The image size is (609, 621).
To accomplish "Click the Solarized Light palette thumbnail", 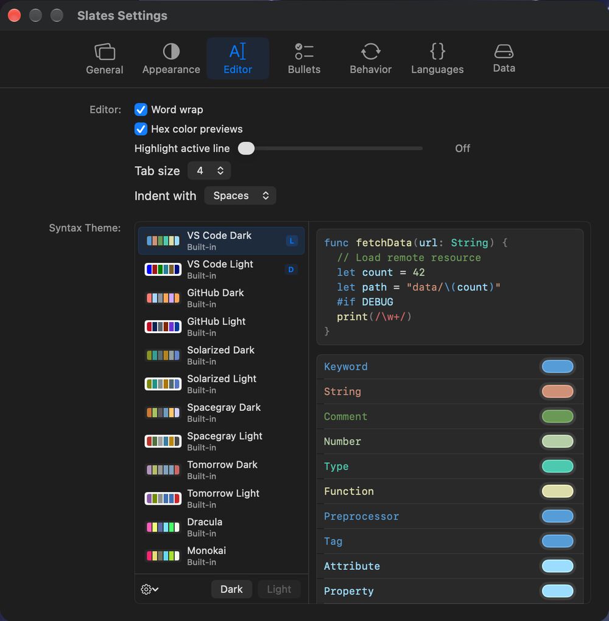I will click(163, 384).
